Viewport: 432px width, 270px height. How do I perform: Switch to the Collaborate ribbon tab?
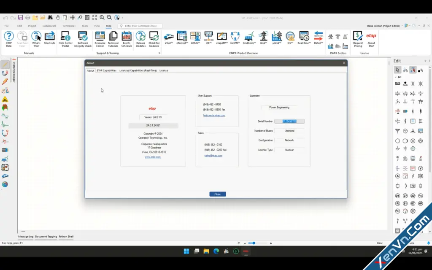click(49, 26)
